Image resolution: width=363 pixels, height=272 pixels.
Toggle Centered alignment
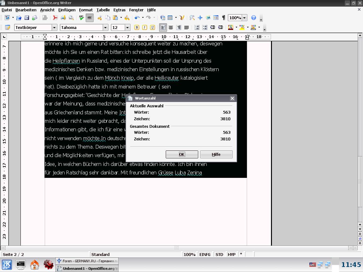[171, 27]
